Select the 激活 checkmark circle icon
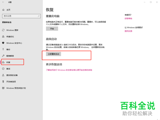 tap(3, 69)
